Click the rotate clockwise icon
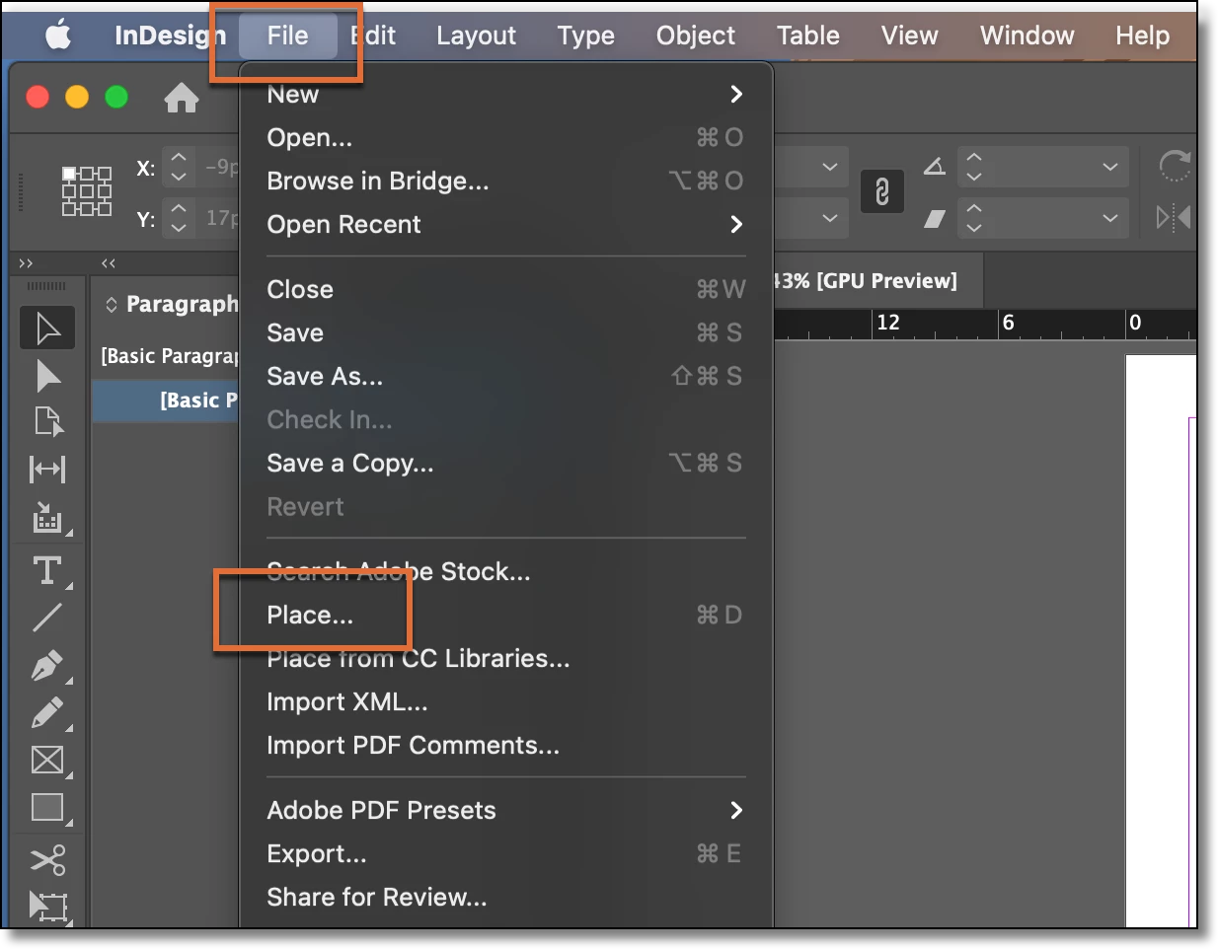Image resolution: width=1218 pixels, height=949 pixels. (1175, 166)
